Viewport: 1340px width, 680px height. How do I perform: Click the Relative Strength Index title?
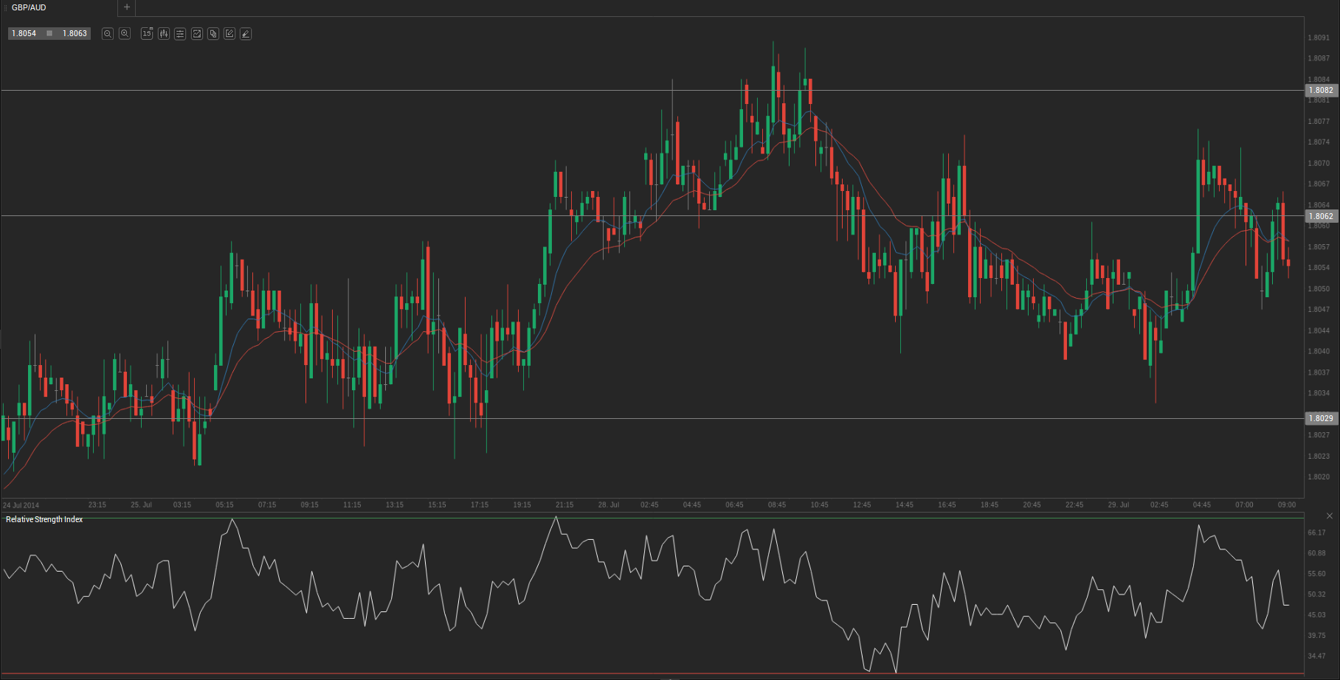44,520
